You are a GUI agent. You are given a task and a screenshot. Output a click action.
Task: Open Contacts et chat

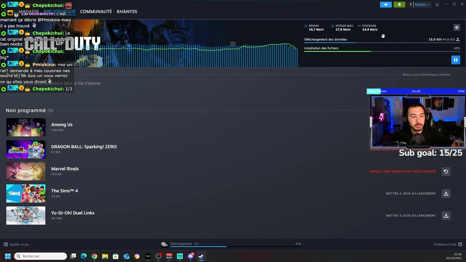(x=448, y=245)
